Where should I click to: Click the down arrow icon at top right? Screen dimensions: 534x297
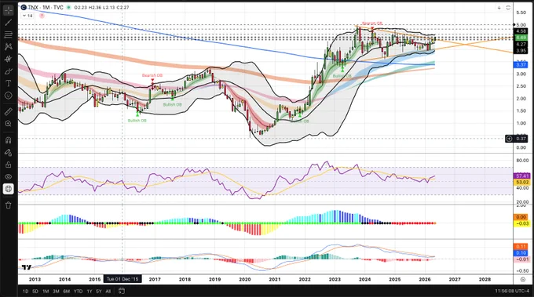(x=499, y=8)
